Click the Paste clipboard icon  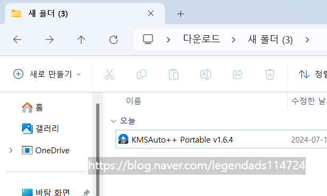click(174, 74)
